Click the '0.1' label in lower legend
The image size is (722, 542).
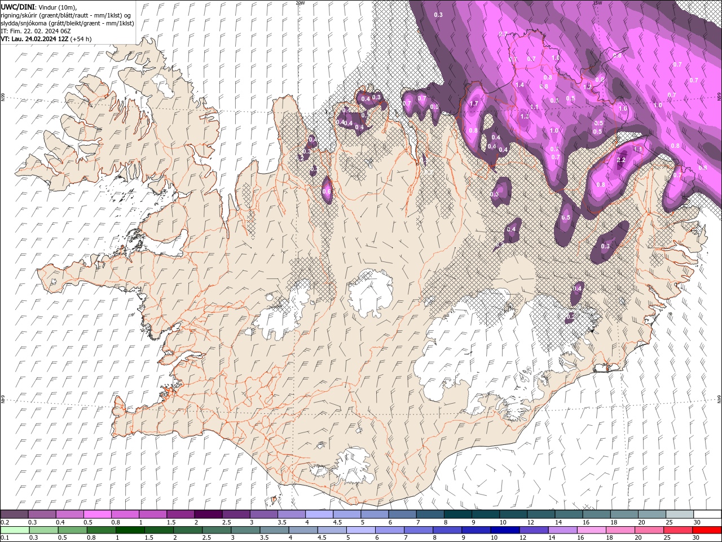pyautogui.click(x=5, y=538)
